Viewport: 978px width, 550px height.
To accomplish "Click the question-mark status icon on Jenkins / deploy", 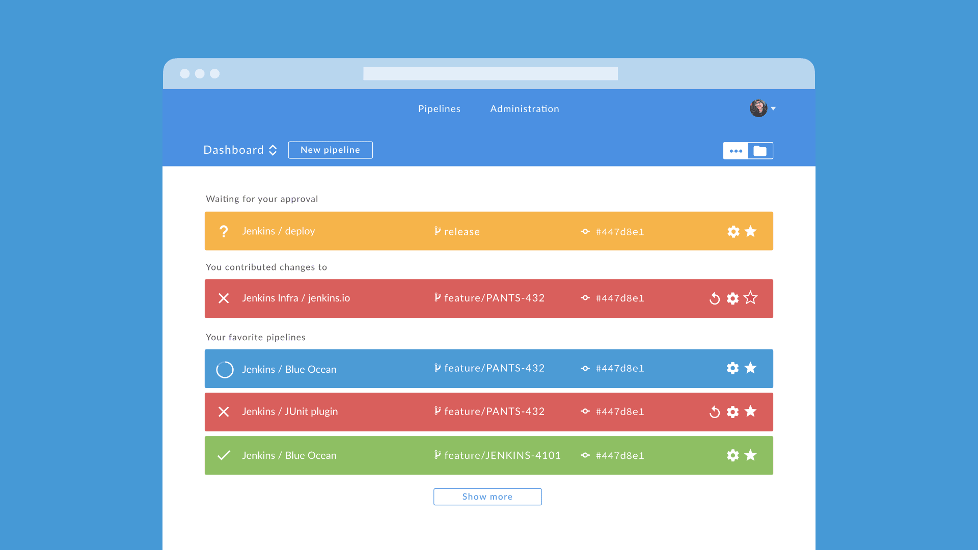I will pos(224,231).
